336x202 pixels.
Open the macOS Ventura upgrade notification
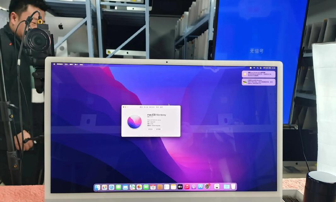(x=259, y=82)
